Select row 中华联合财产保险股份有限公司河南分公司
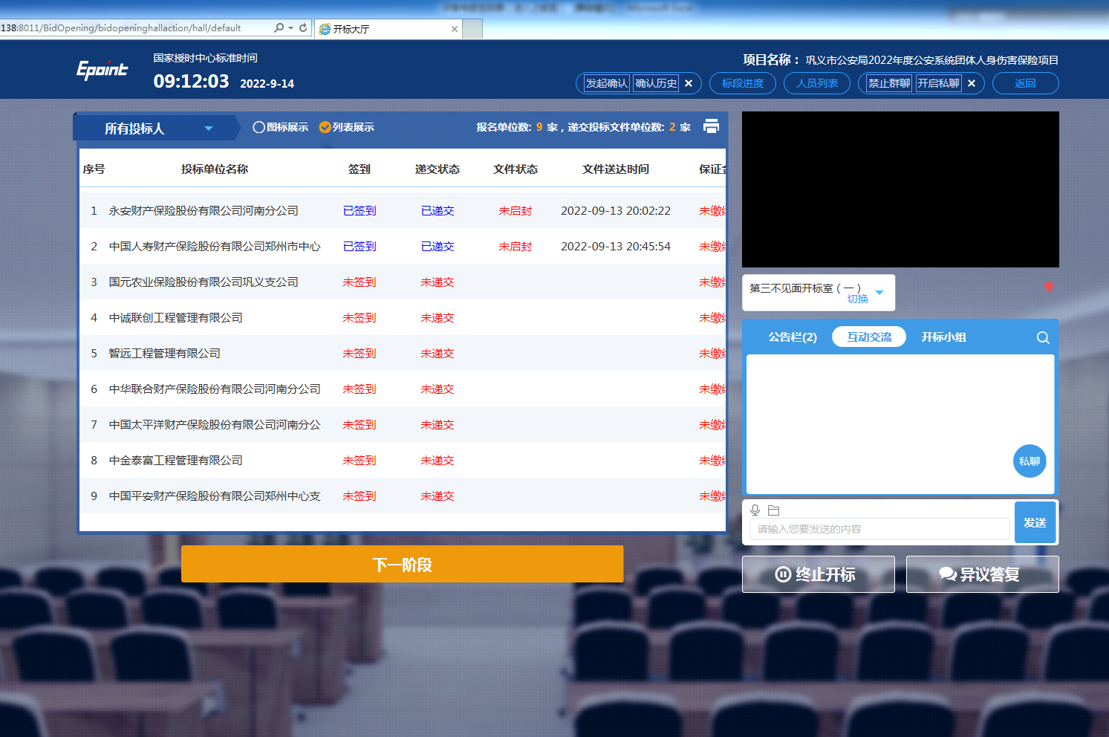The image size is (1109, 737). tap(403, 389)
